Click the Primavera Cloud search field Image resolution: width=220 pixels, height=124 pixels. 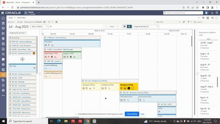coord(183,13)
